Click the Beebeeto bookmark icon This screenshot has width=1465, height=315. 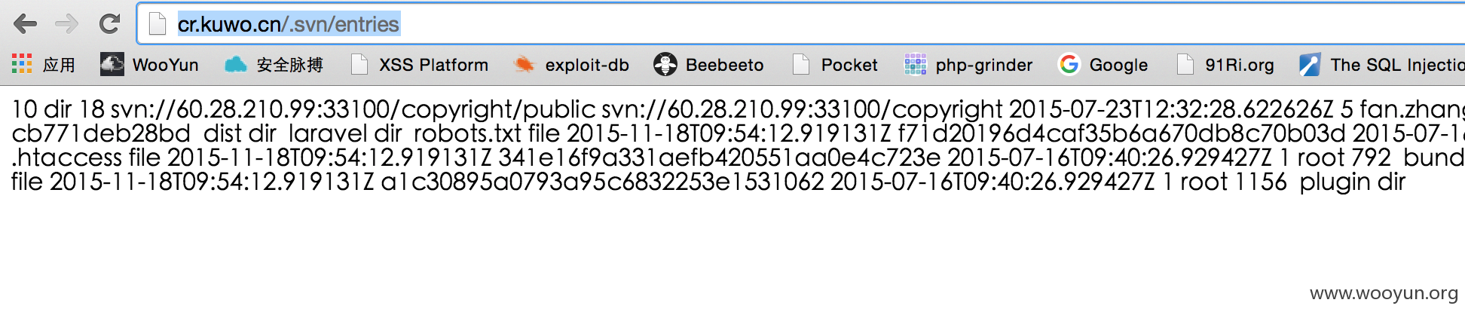(x=665, y=65)
